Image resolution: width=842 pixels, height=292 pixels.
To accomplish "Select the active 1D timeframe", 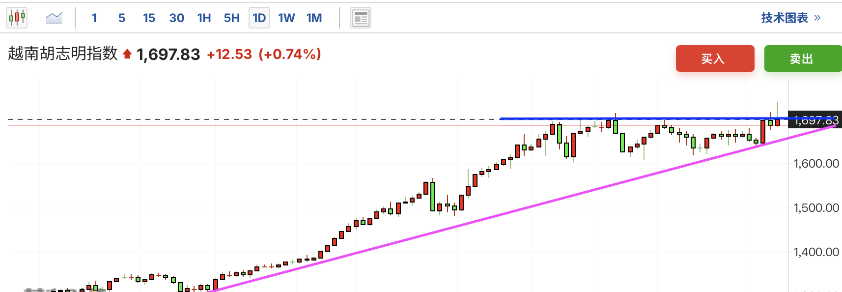I will (x=259, y=18).
